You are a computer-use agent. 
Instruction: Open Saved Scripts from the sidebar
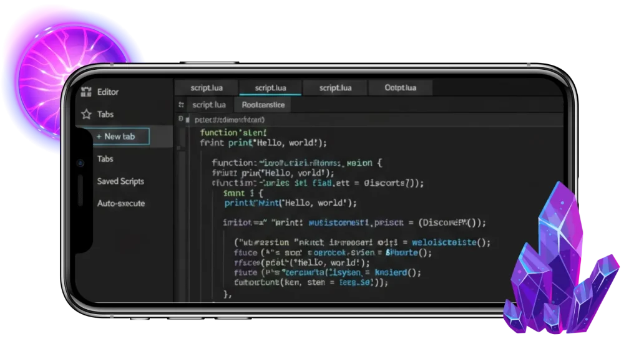coord(120,181)
